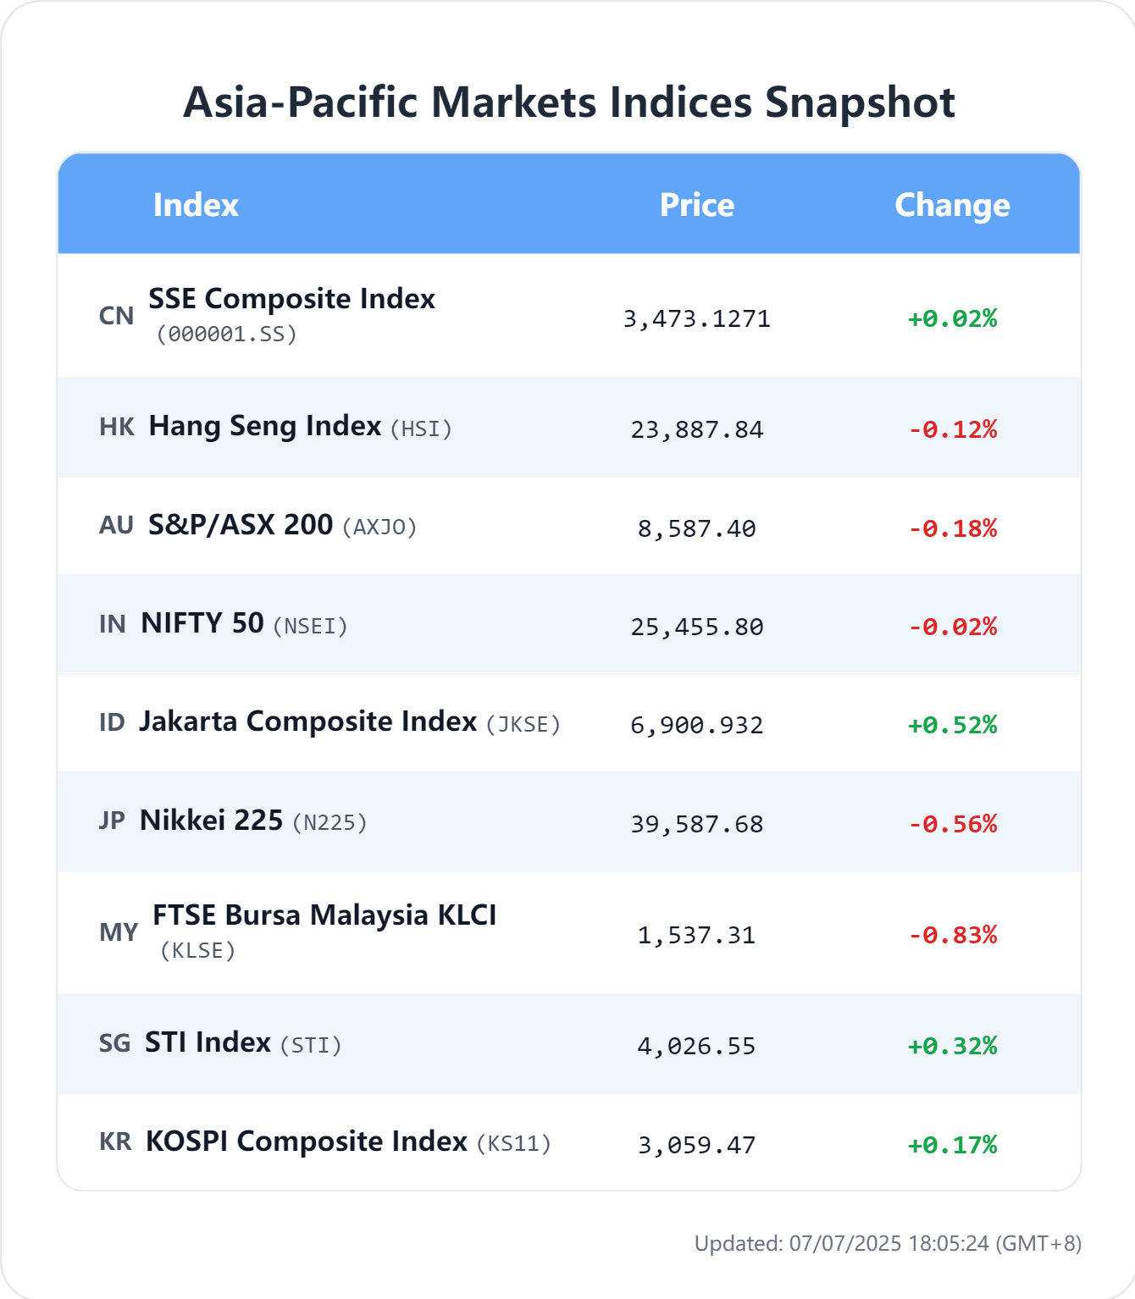This screenshot has height=1299, width=1135.
Task: Click the Price column header
Action: click(x=697, y=205)
